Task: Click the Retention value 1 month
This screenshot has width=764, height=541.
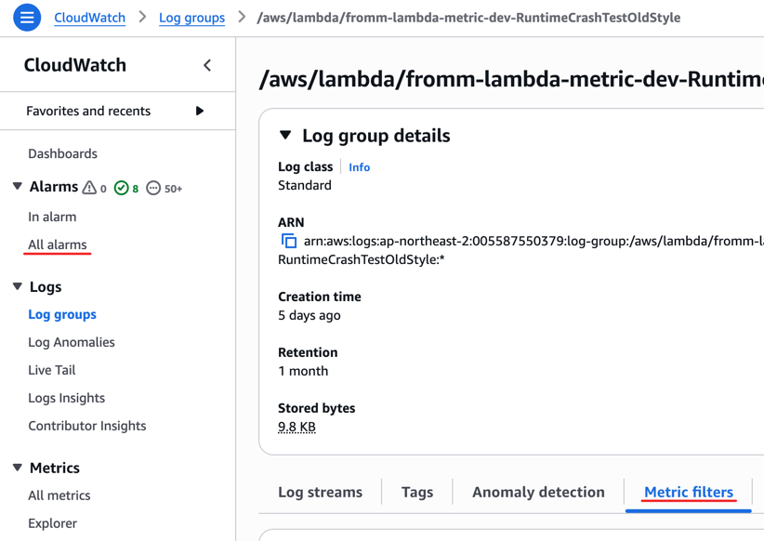Action: (303, 371)
